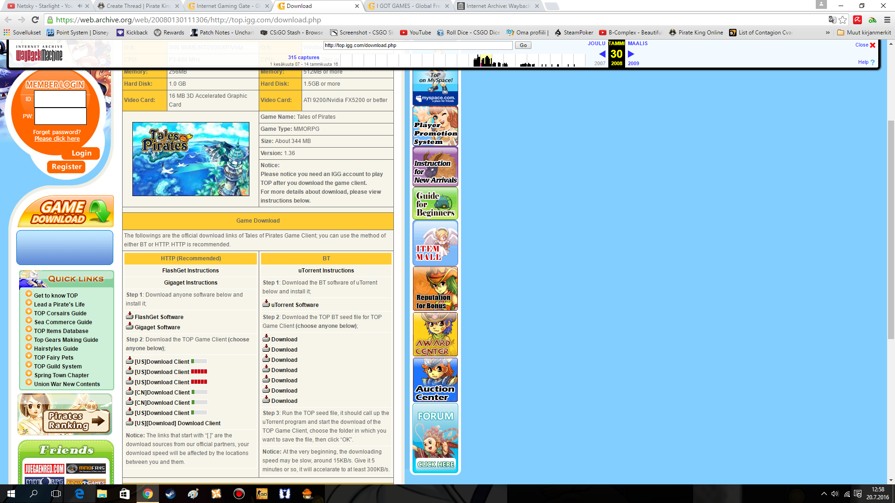Viewport: 895px width, 503px height.
Task: Switch to the Internet Gaming Gate tab
Action: 228,6
